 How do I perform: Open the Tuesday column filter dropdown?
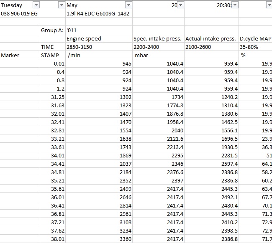point(36,5)
